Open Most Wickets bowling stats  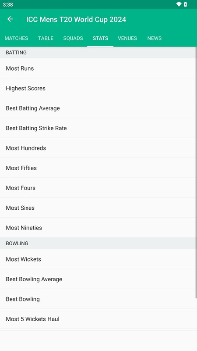click(98, 259)
